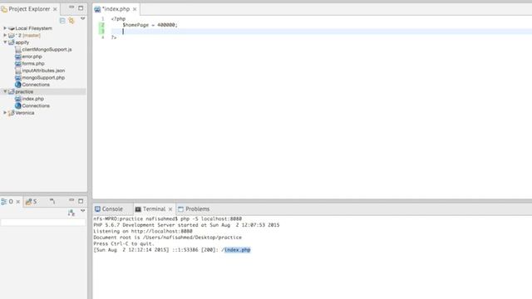Click the practice project folder icon

point(11,91)
